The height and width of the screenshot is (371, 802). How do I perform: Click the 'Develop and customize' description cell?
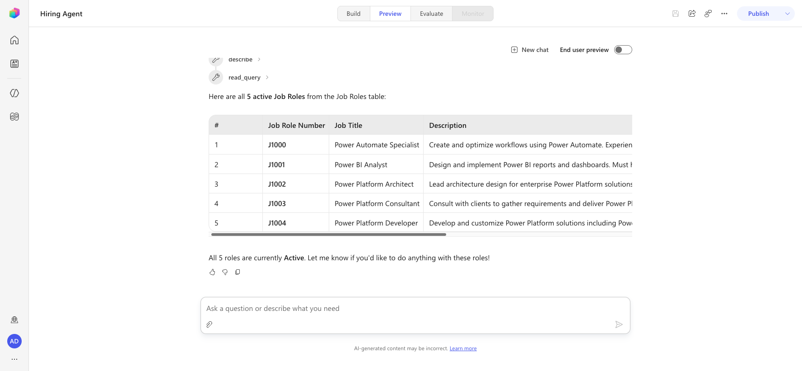click(528, 223)
